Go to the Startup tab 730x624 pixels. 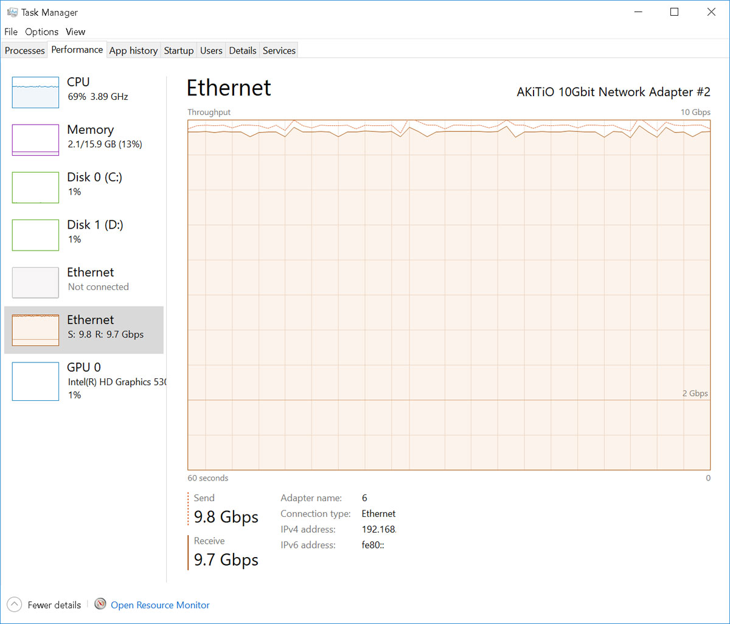click(x=179, y=50)
